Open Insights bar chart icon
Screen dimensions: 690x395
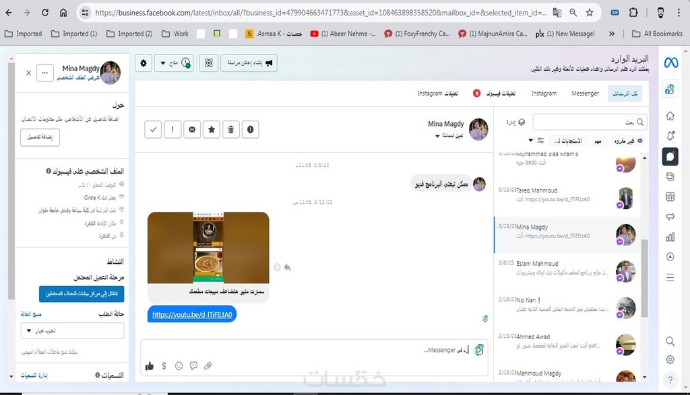click(670, 238)
